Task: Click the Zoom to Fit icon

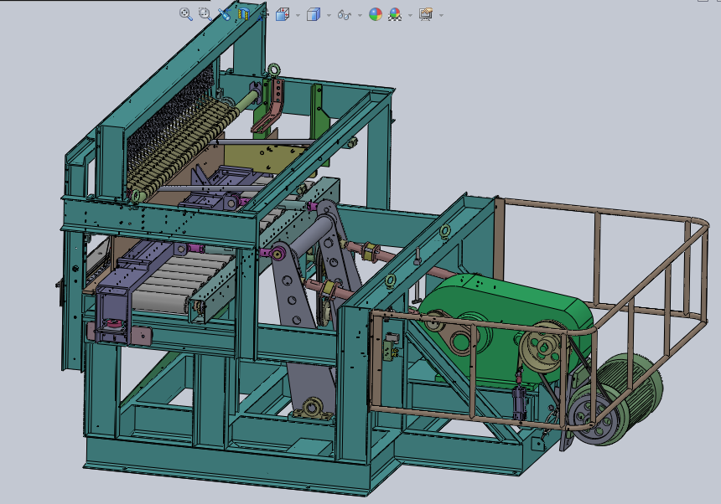Action: tap(186, 14)
